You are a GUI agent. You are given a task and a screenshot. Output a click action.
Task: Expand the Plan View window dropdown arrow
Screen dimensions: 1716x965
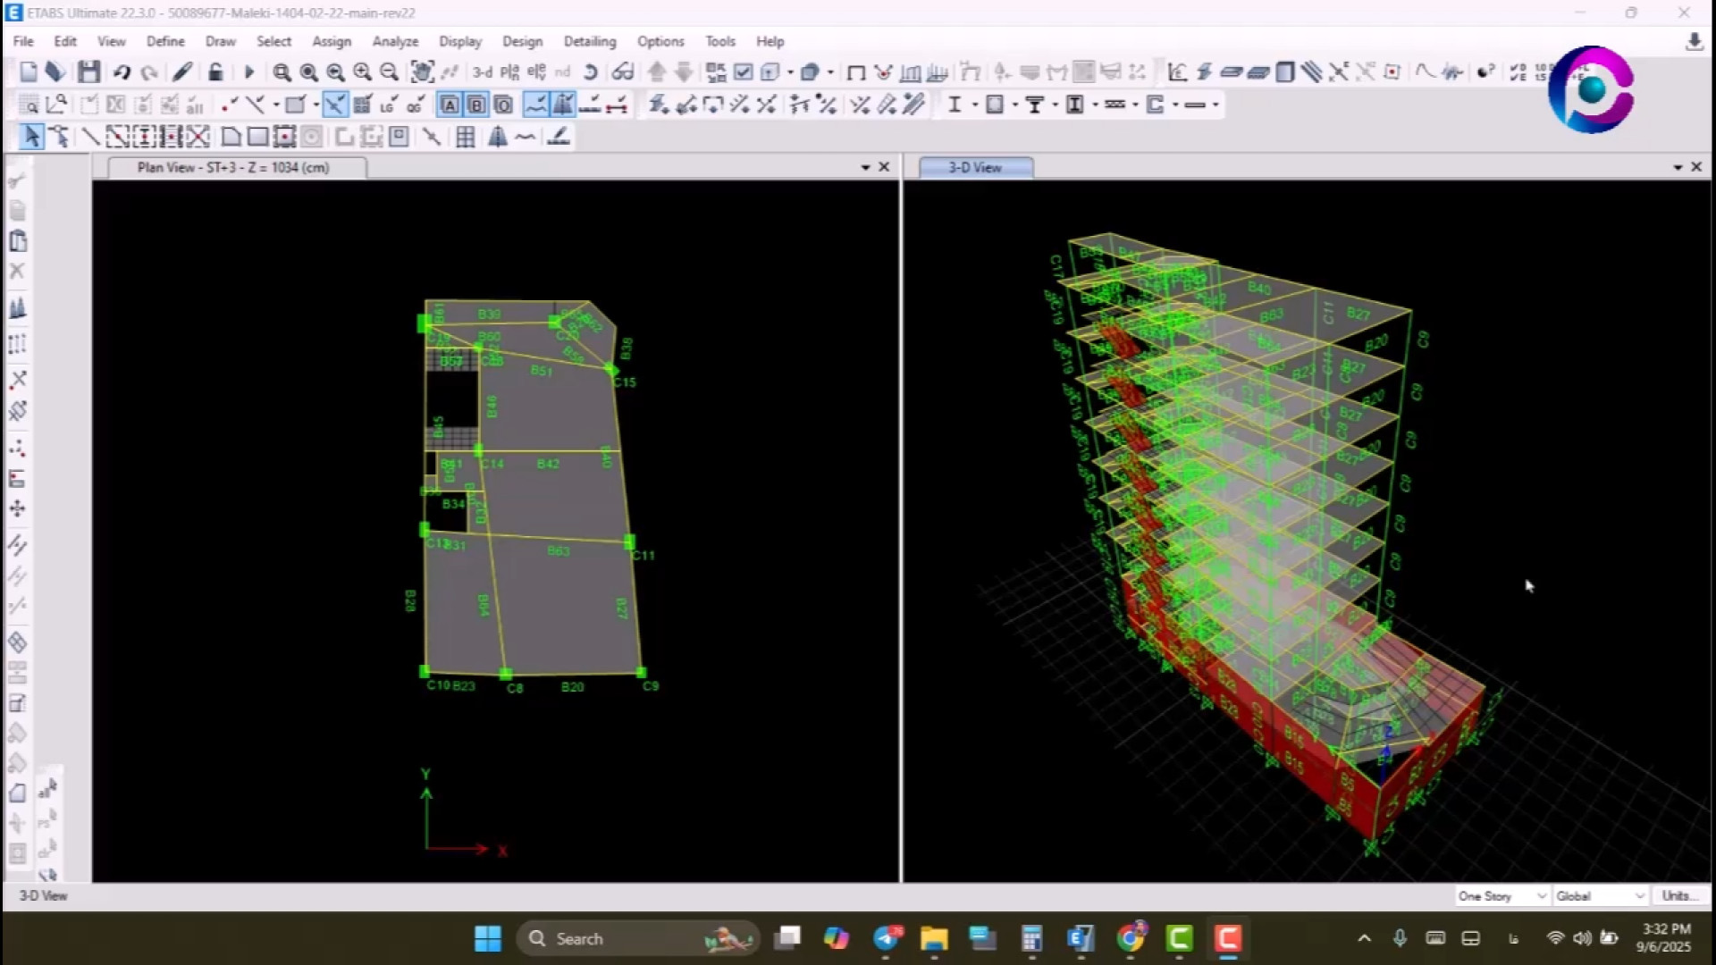tap(865, 167)
